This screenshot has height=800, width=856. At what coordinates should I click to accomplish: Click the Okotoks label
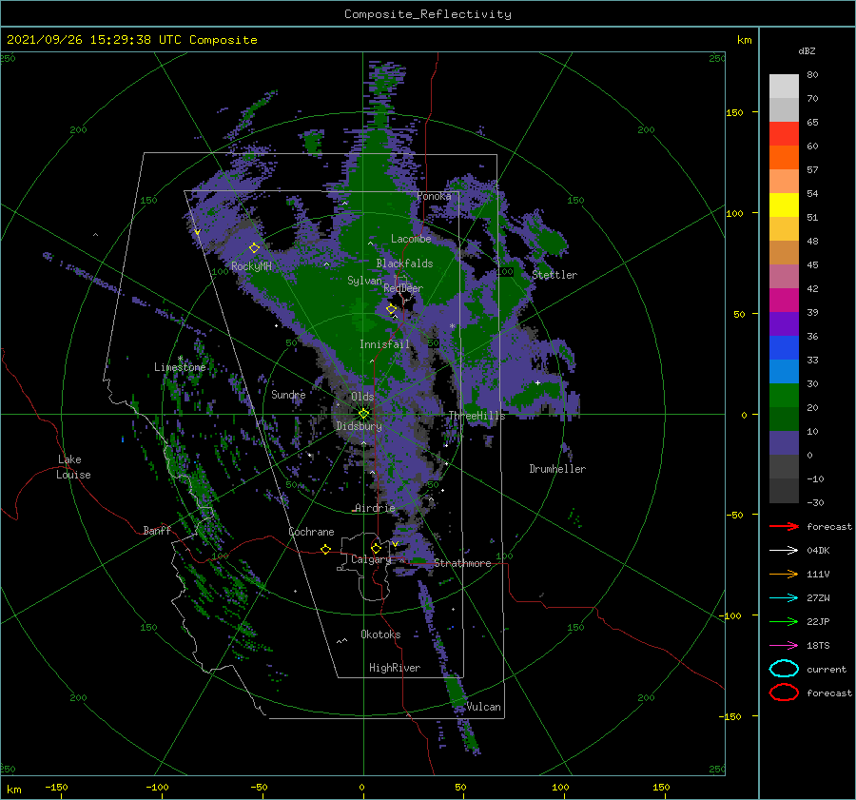[x=380, y=634]
